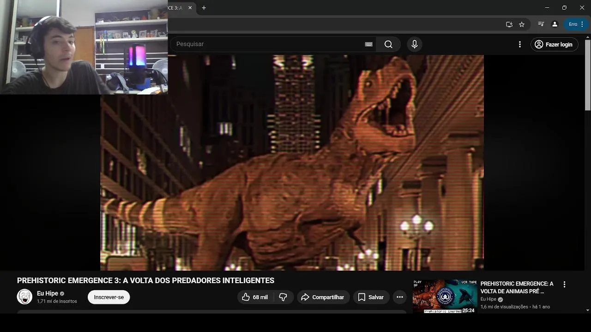Open more actions ellipsis next to Salvar

(x=400, y=297)
